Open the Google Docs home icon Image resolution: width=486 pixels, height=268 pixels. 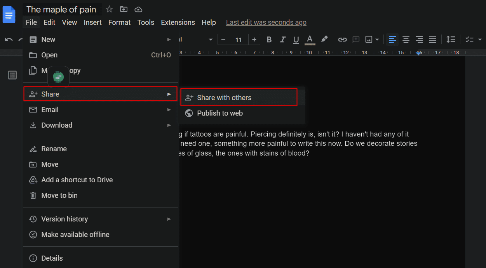[9, 15]
